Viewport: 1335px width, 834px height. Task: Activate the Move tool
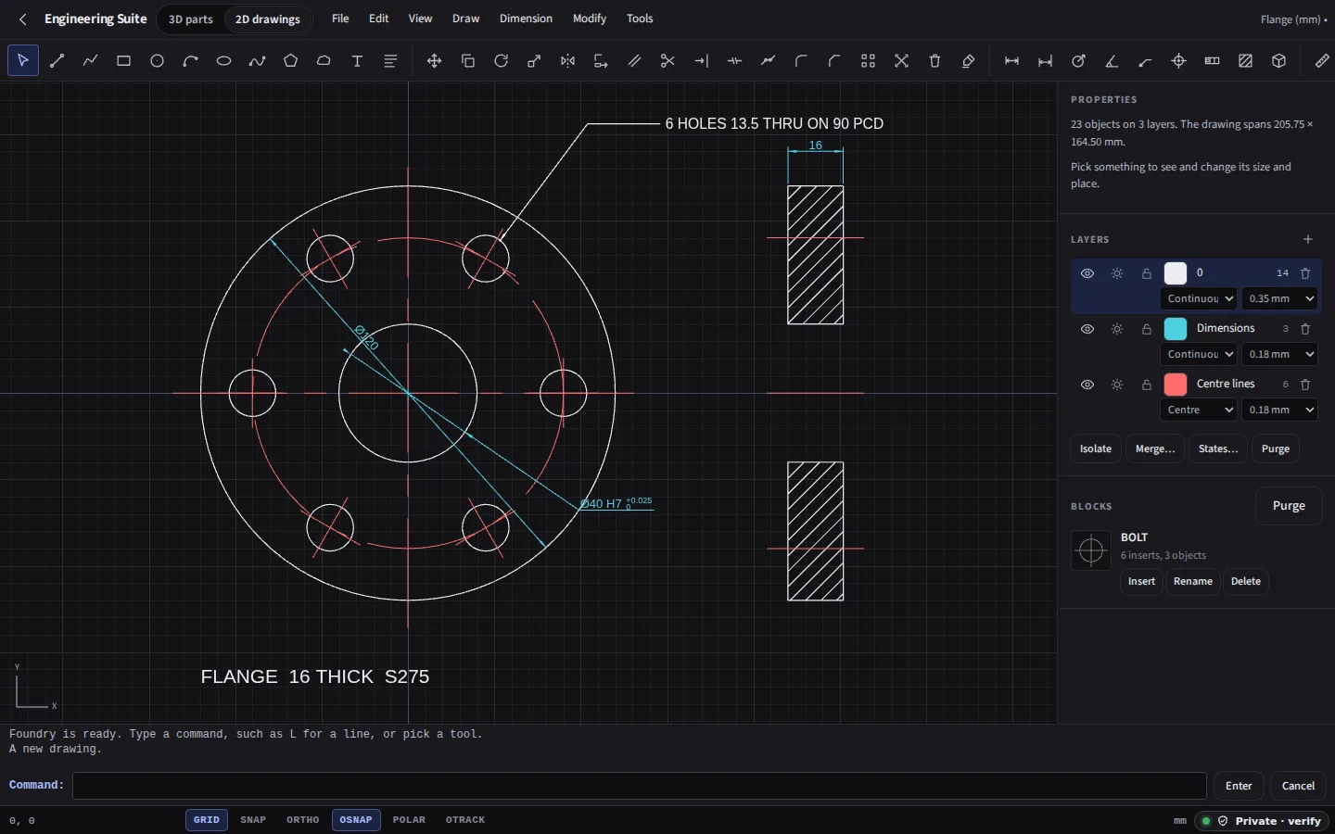[x=434, y=61]
